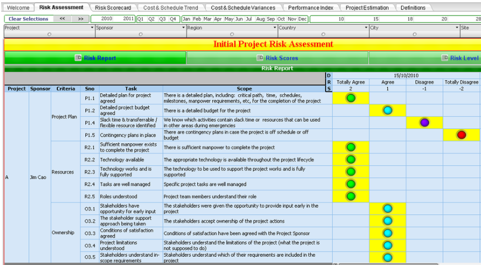Open the Performance Index tab

[x=311, y=8]
